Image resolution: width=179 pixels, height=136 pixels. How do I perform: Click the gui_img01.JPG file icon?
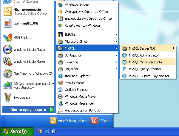pos(8,23)
